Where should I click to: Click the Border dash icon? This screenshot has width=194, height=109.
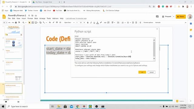tap(60, 23)
